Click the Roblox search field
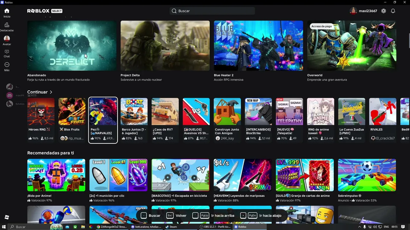The height and width of the screenshot is (230, 410). click(x=212, y=11)
